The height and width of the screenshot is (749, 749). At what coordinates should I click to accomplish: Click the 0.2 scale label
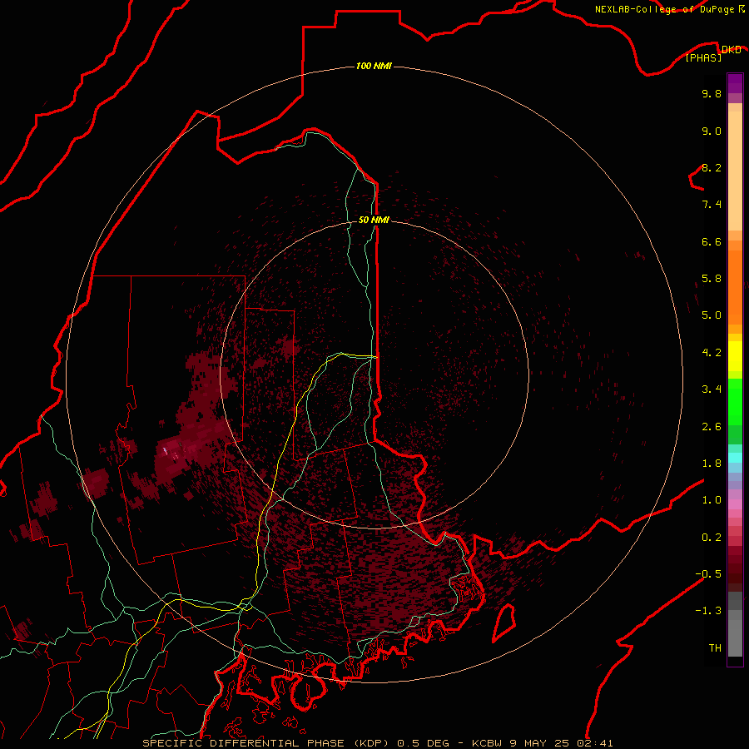pyautogui.click(x=712, y=538)
